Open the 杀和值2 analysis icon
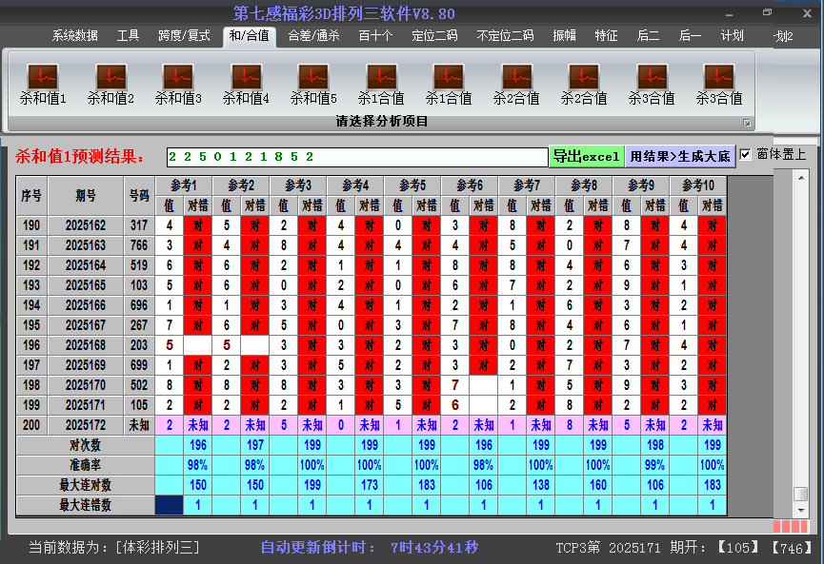The image size is (824, 564). coord(111,84)
